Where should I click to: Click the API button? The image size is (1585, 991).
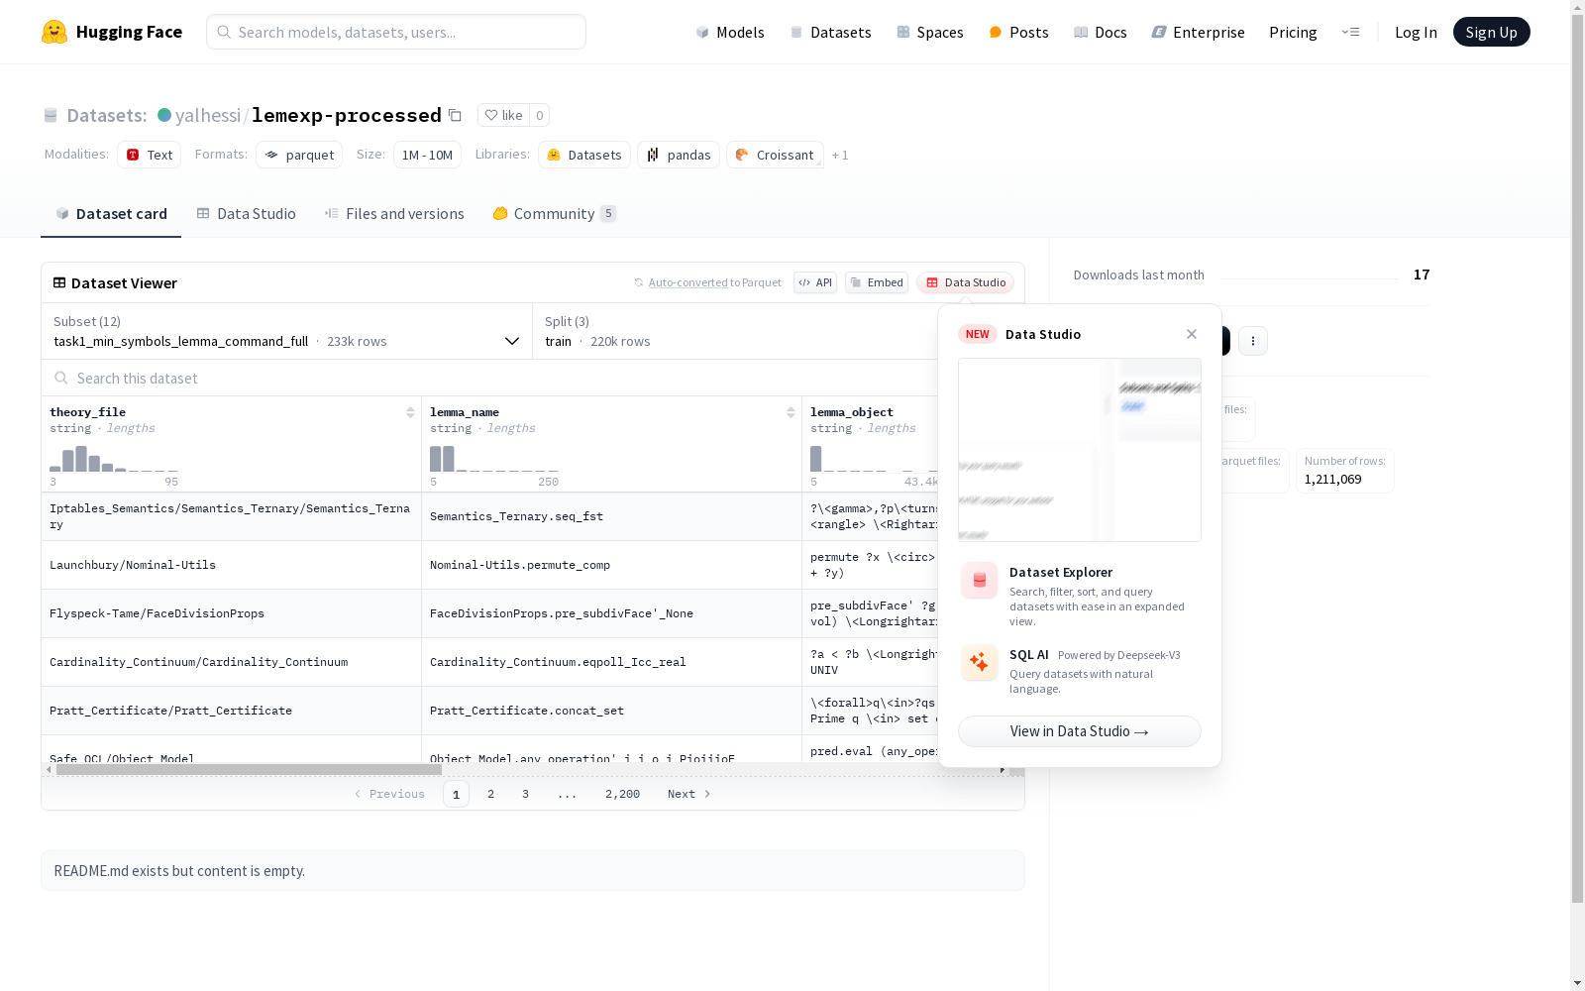tap(815, 282)
